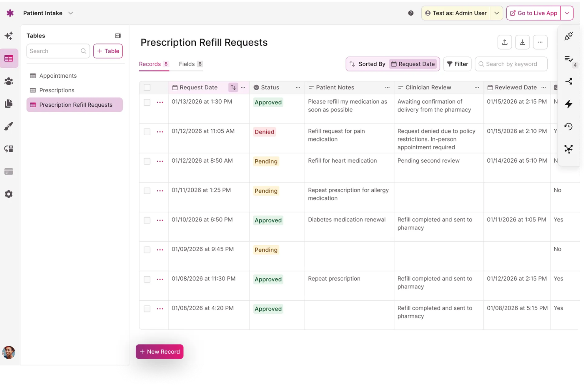Focus the Tables search field
This screenshot has height=389, width=584.
pyautogui.click(x=58, y=51)
